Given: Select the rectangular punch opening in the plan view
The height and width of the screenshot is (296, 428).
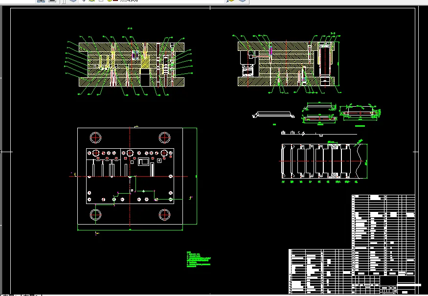Looking at the screenshot, I should [x=144, y=161].
